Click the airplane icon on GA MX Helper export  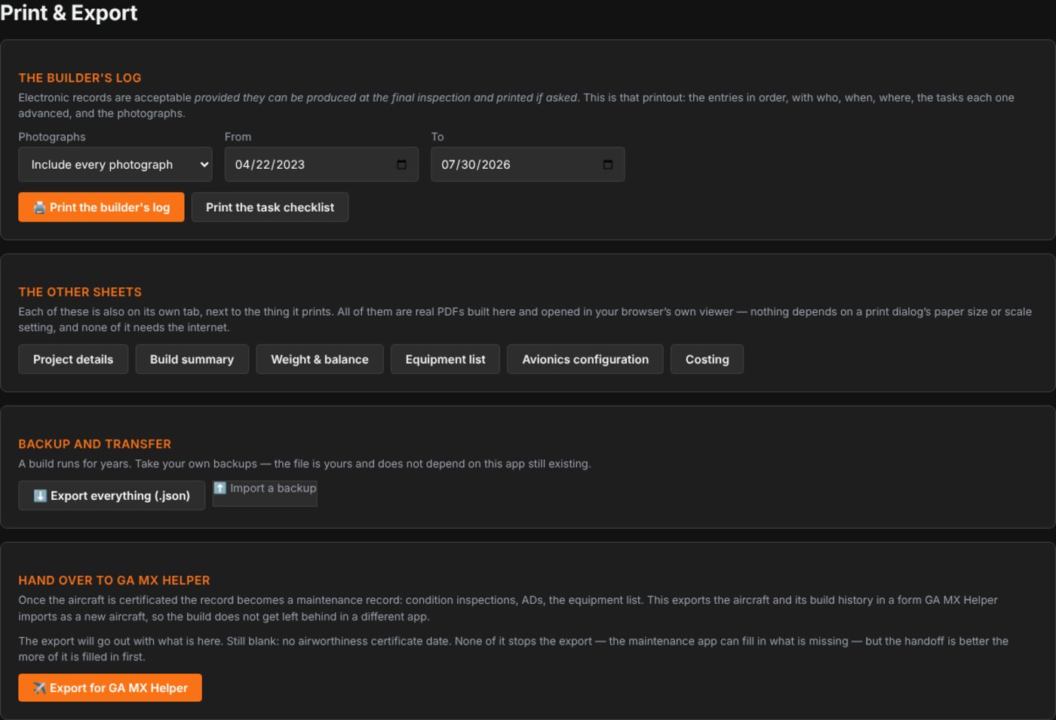click(39, 688)
